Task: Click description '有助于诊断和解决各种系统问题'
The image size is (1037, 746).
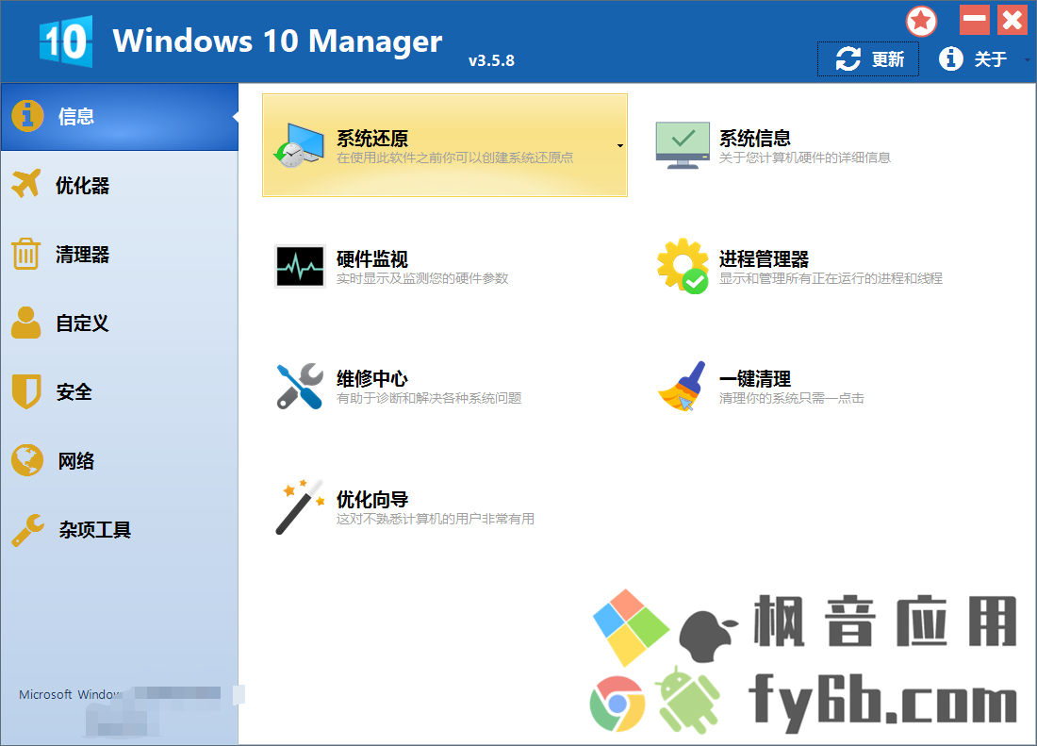Action: (x=429, y=398)
